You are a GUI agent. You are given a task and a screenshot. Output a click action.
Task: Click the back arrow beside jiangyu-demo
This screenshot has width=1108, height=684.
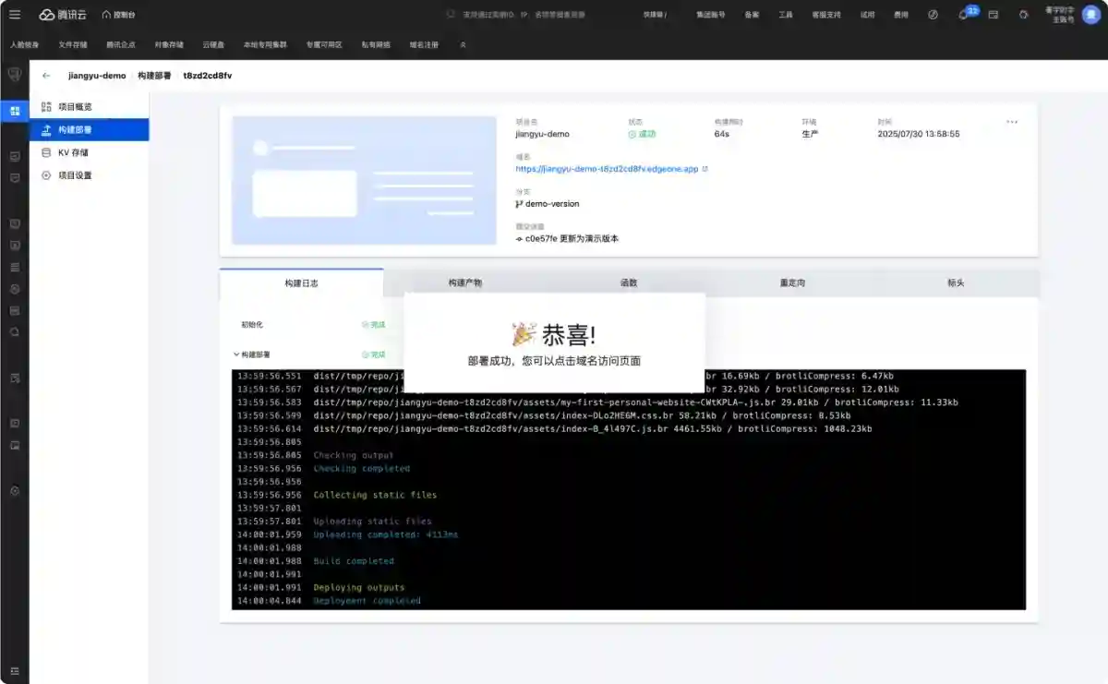pyautogui.click(x=46, y=77)
